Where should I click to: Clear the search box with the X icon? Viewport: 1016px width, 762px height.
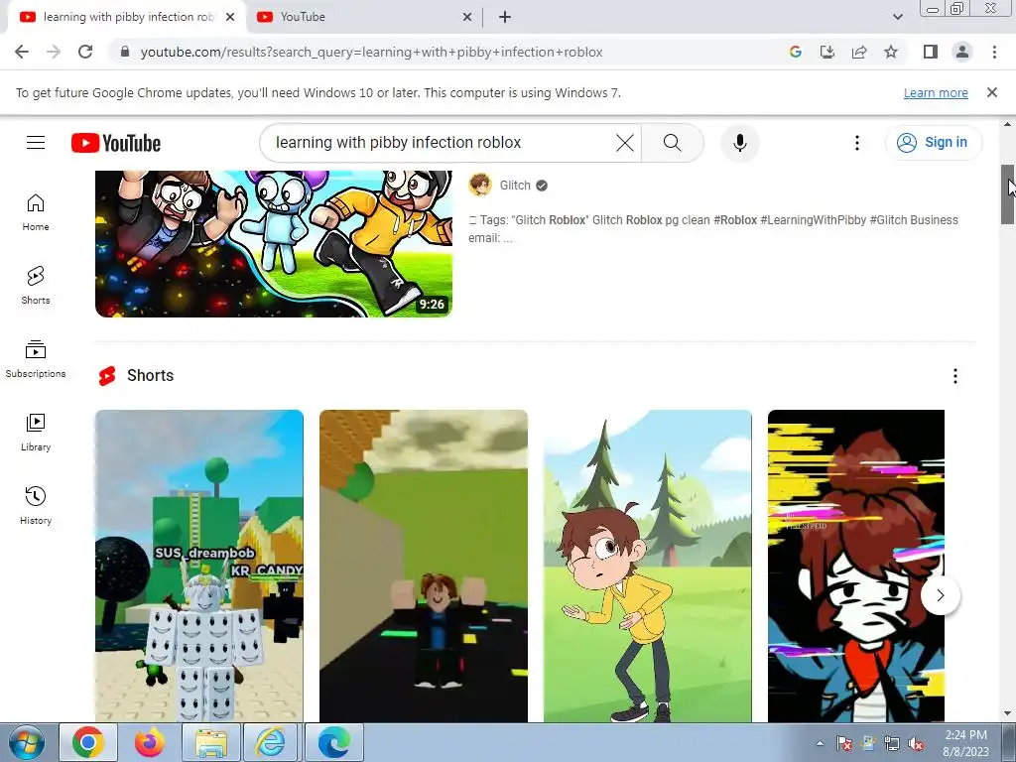click(x=625, y=143)
